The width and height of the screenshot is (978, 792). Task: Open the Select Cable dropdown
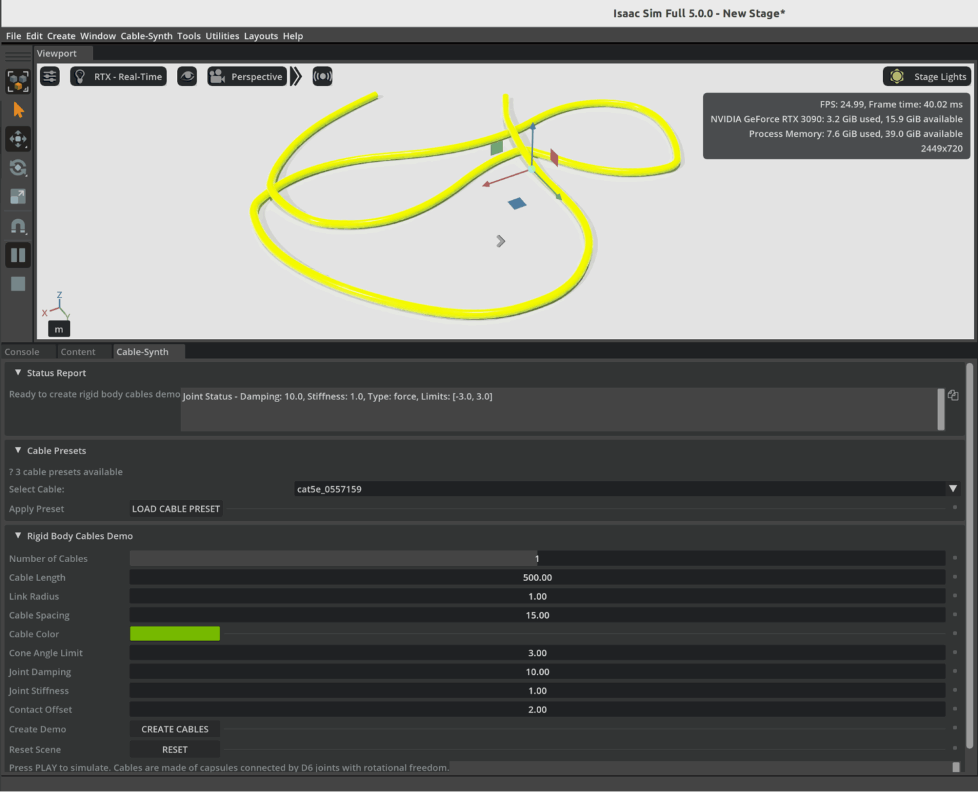point(953,489)
